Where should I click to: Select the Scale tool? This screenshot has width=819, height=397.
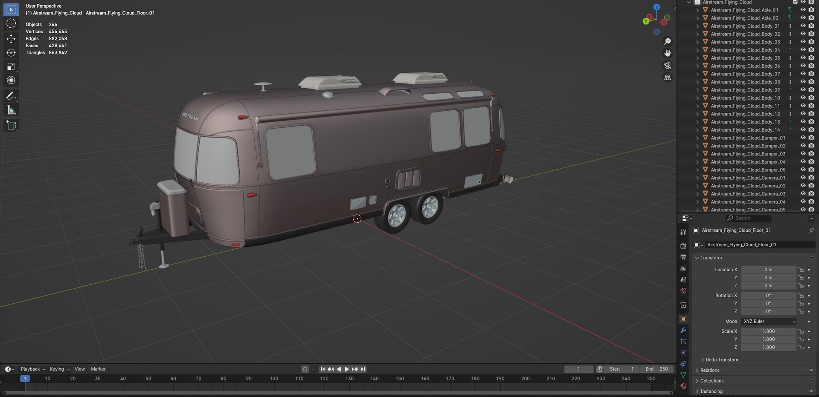(11, 66)
